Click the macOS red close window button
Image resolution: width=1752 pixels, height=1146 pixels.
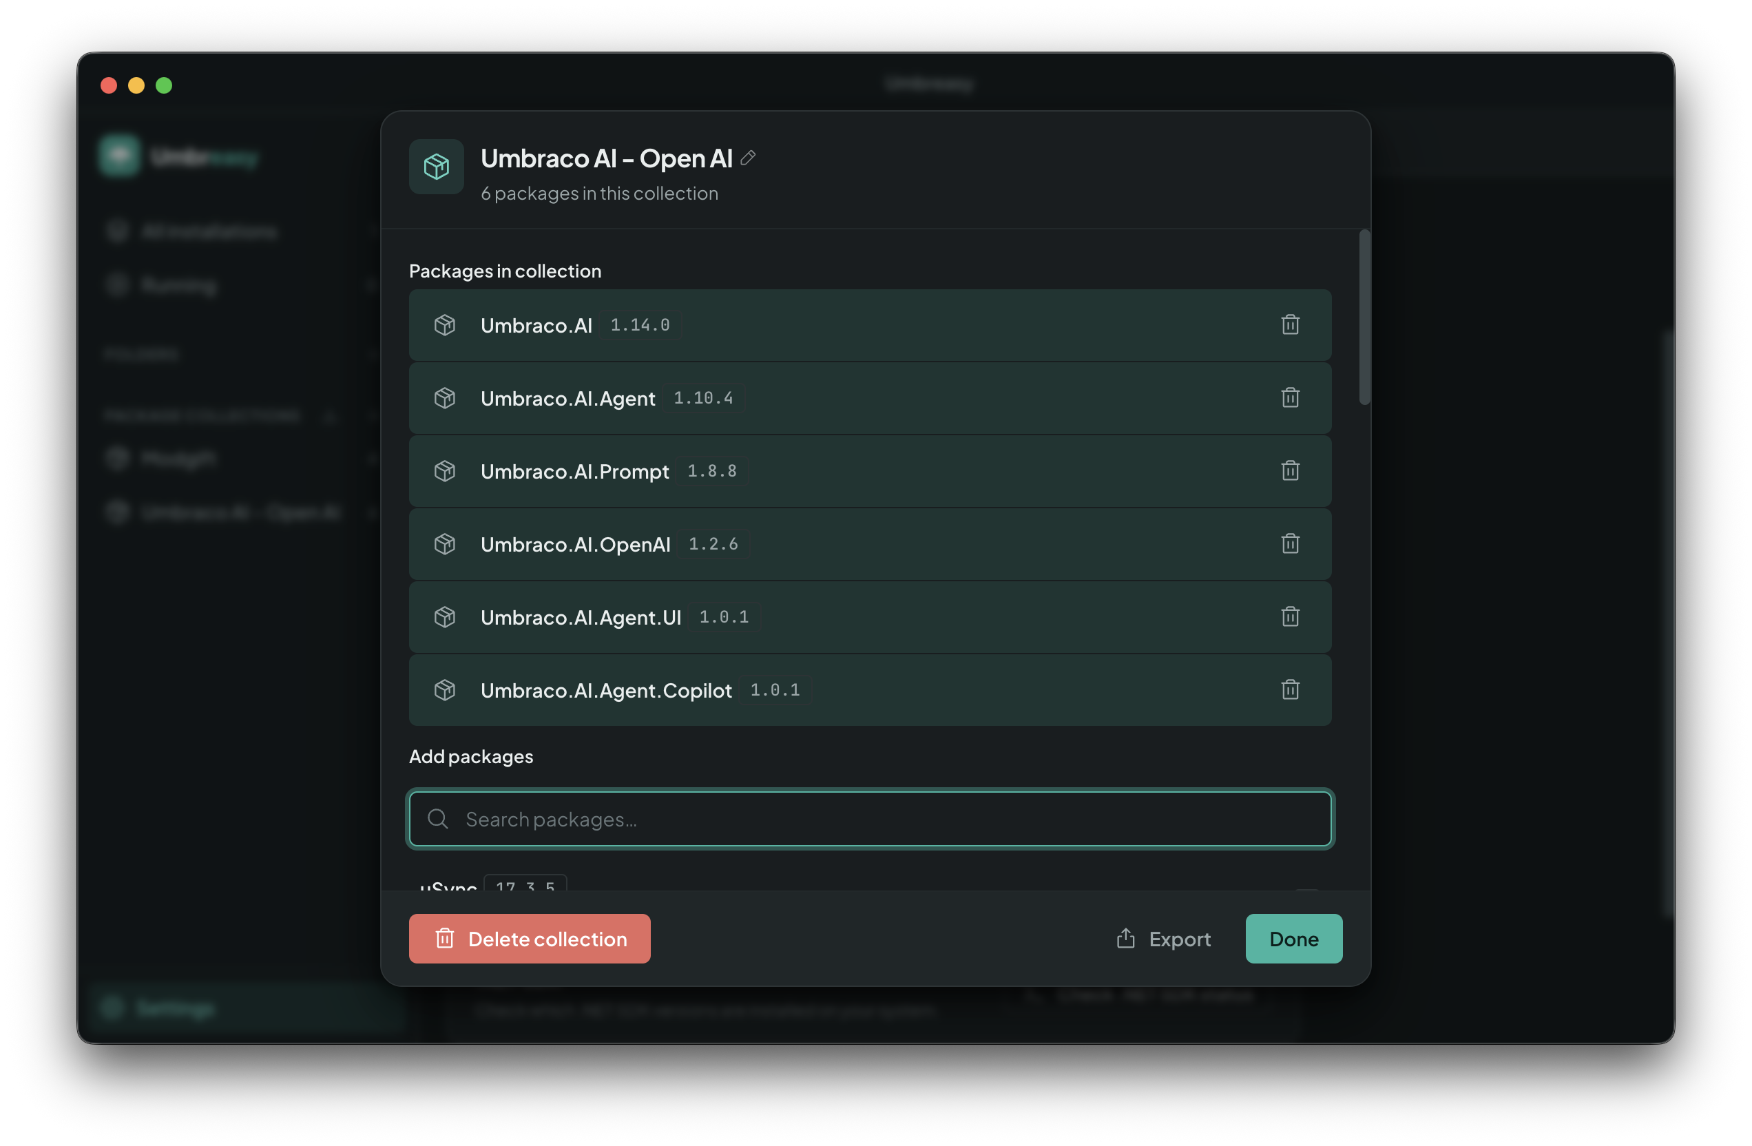tap(109, 85)
